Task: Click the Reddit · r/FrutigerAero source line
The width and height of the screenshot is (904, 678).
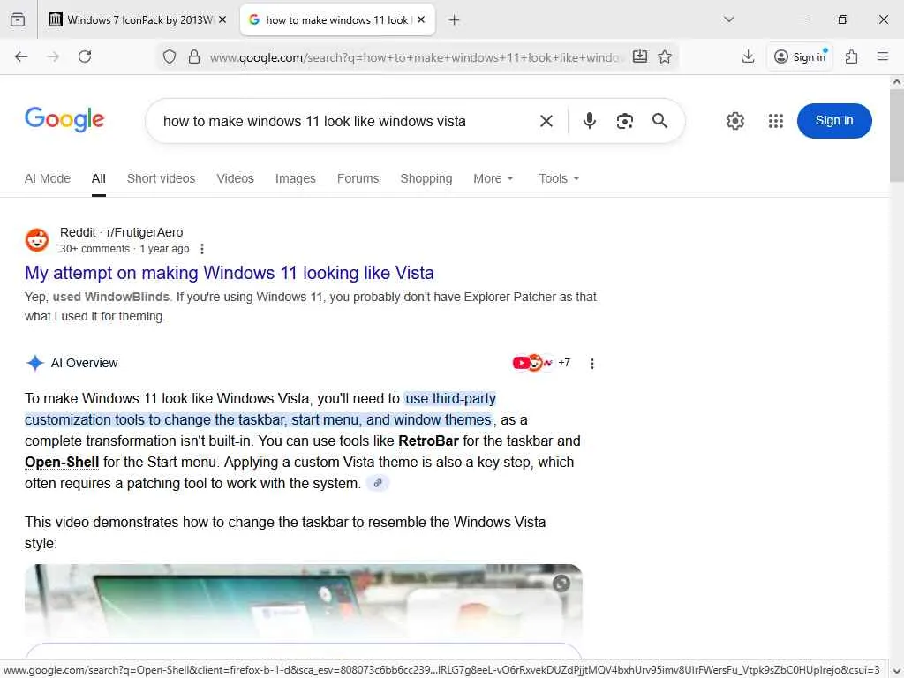Action: pyautogui.click(x=121, y=232)
